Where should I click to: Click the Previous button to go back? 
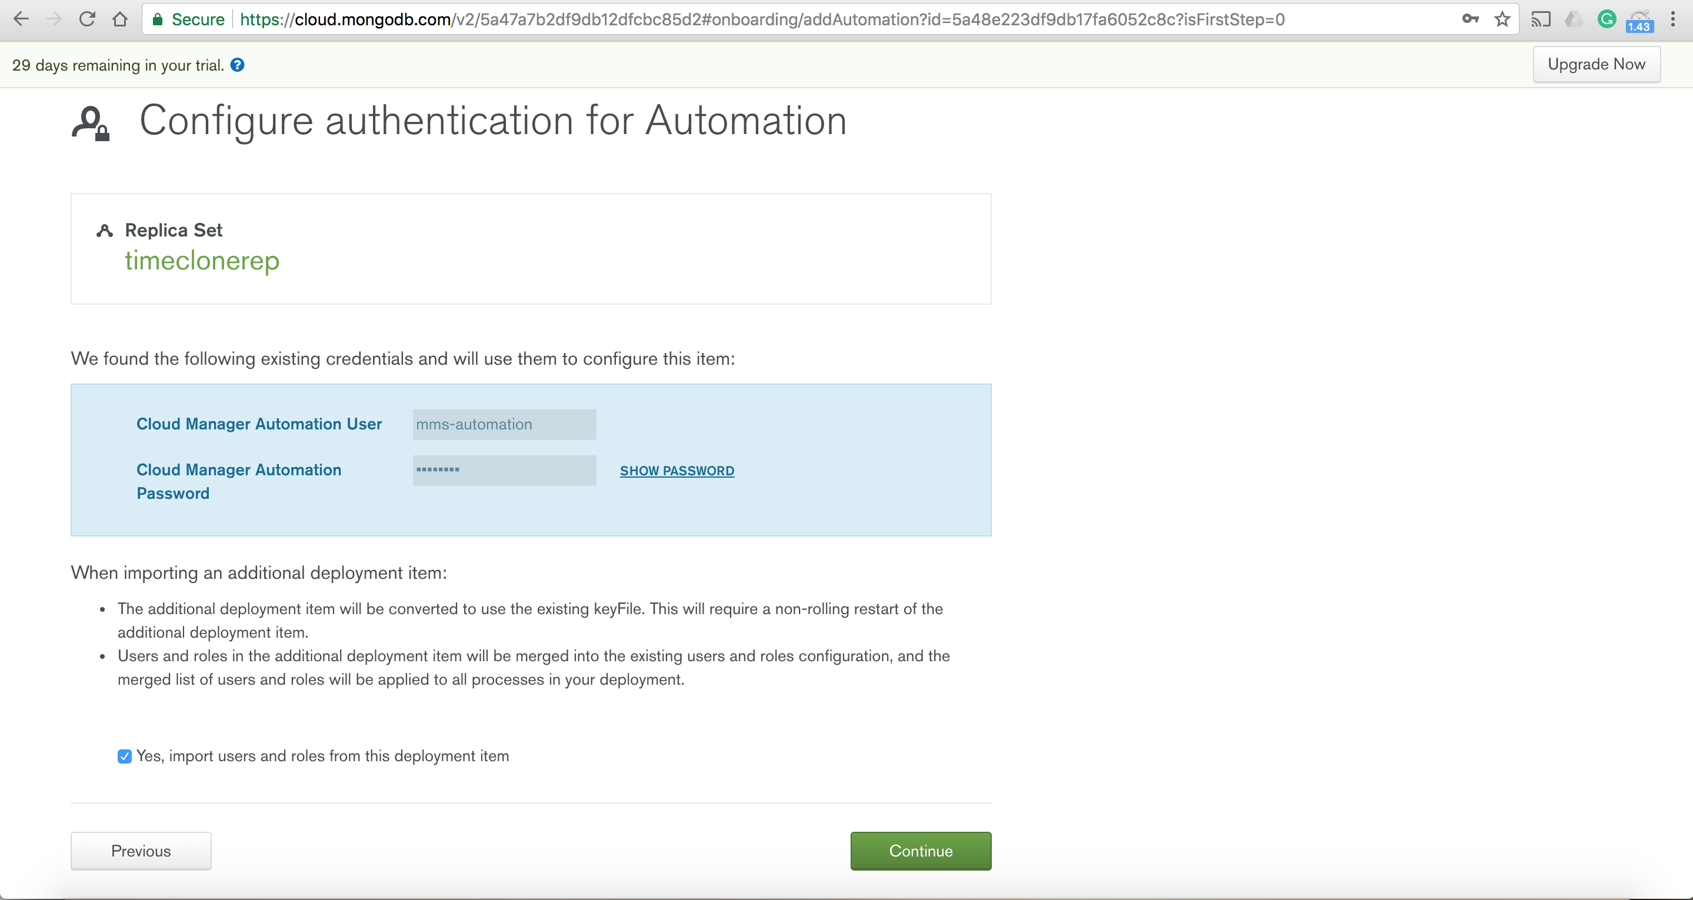click(x=141, y=851)
